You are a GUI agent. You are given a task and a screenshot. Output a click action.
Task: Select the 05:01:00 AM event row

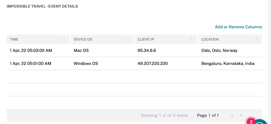coord(30,63)
